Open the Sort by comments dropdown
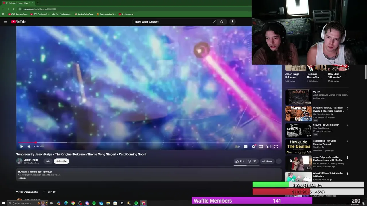The image size is (367, 206). (49, 192)
